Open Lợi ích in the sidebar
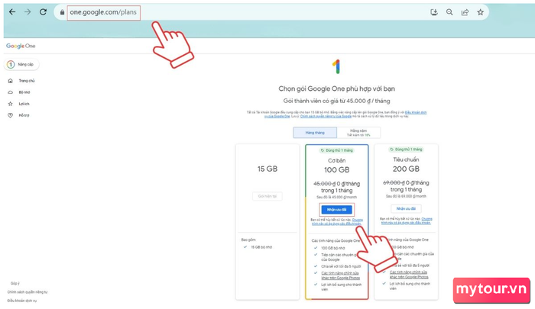Viewport: 535px width, 309px height. tap(24, 104)
